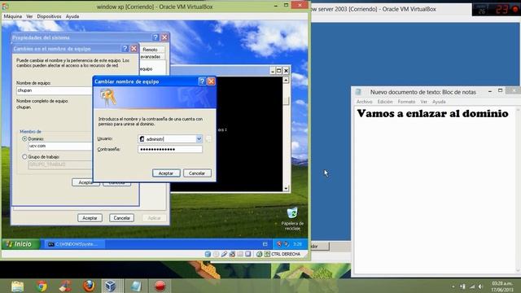Click the command prompt scrollbar up arrow
The height and width of the screenshot is (293, 521).
[x=286, y=80]
